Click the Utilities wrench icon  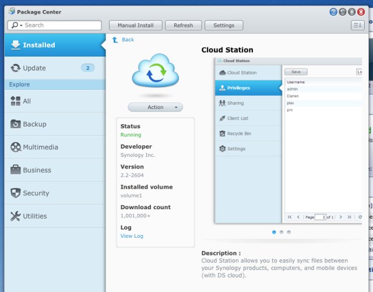point(16,216)
